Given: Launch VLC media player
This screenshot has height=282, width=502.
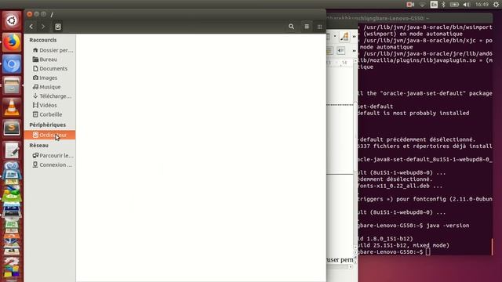Looking at the screenshot, I should click(12, 107).
